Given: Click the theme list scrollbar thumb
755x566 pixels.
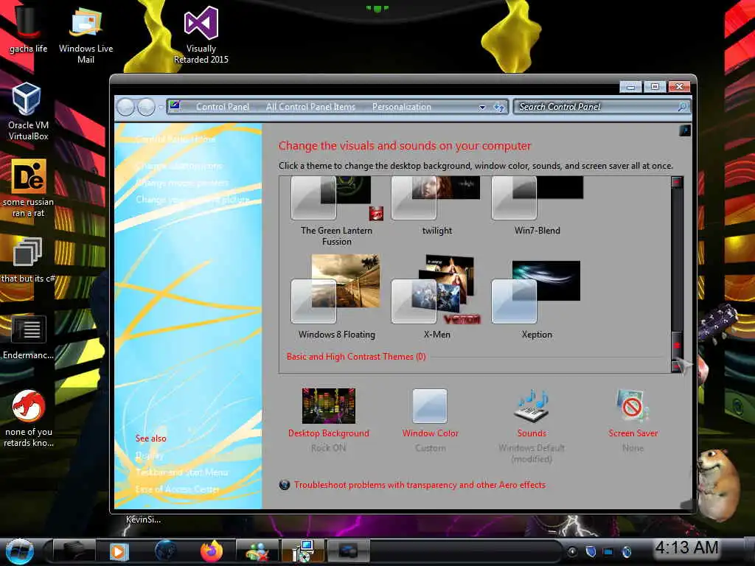Looking at the screenshot, I should pos(677,346).
